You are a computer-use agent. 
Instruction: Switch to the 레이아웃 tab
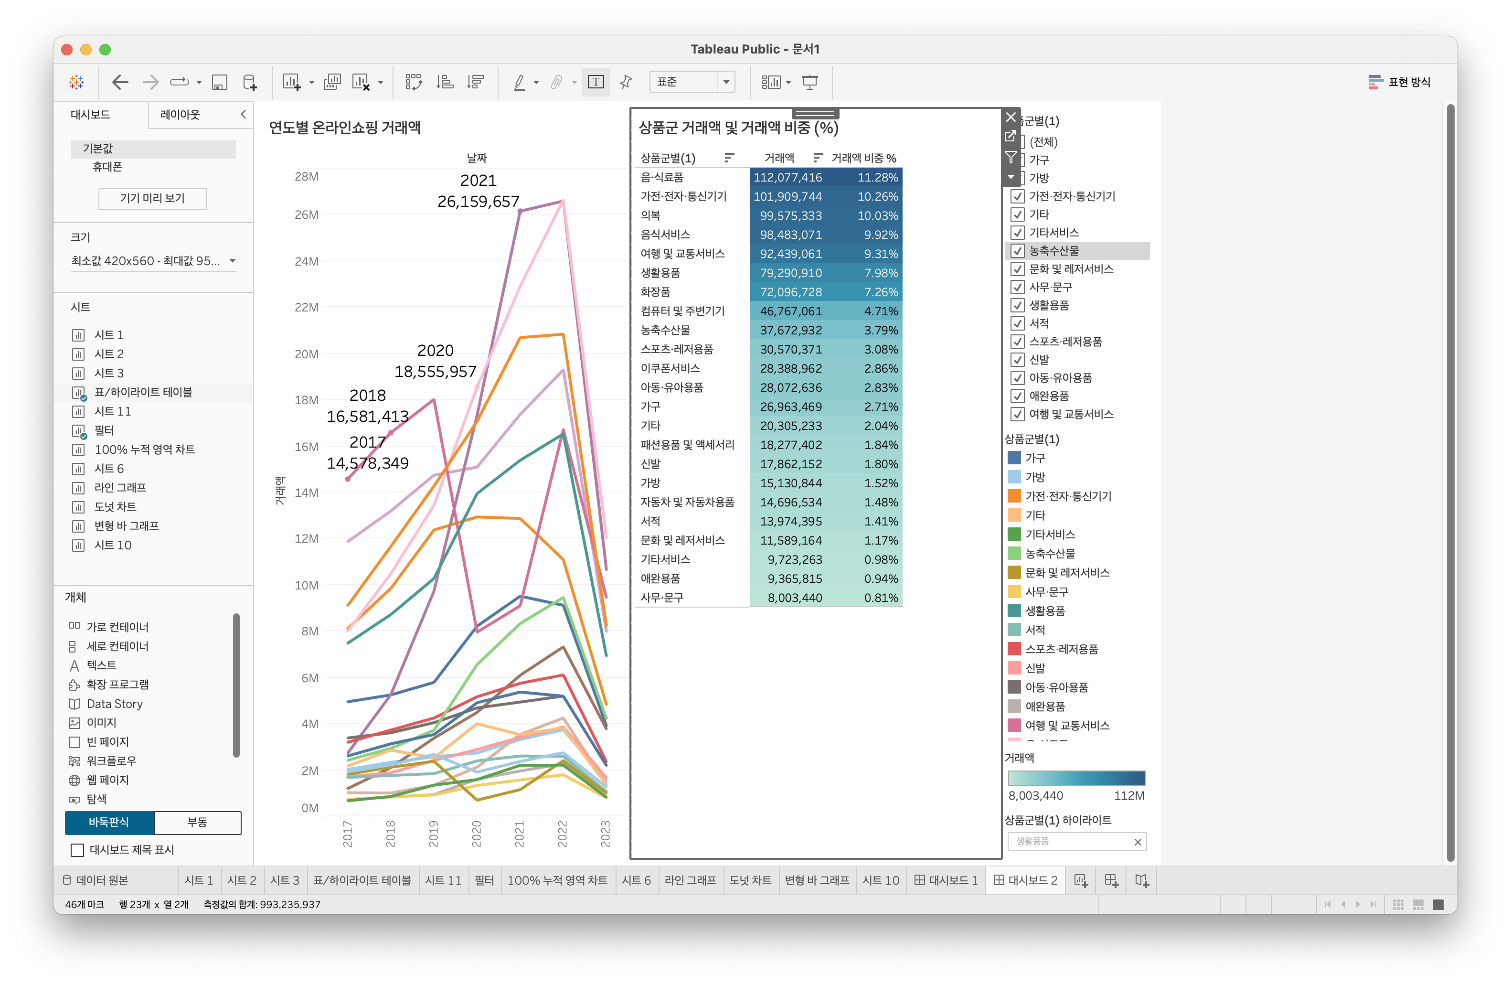tap(180, 114)
